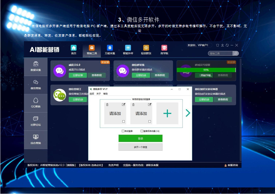Click trash icon on second 请添加 slot
This screenshot has height=194, width=275.
click(133, 104)
